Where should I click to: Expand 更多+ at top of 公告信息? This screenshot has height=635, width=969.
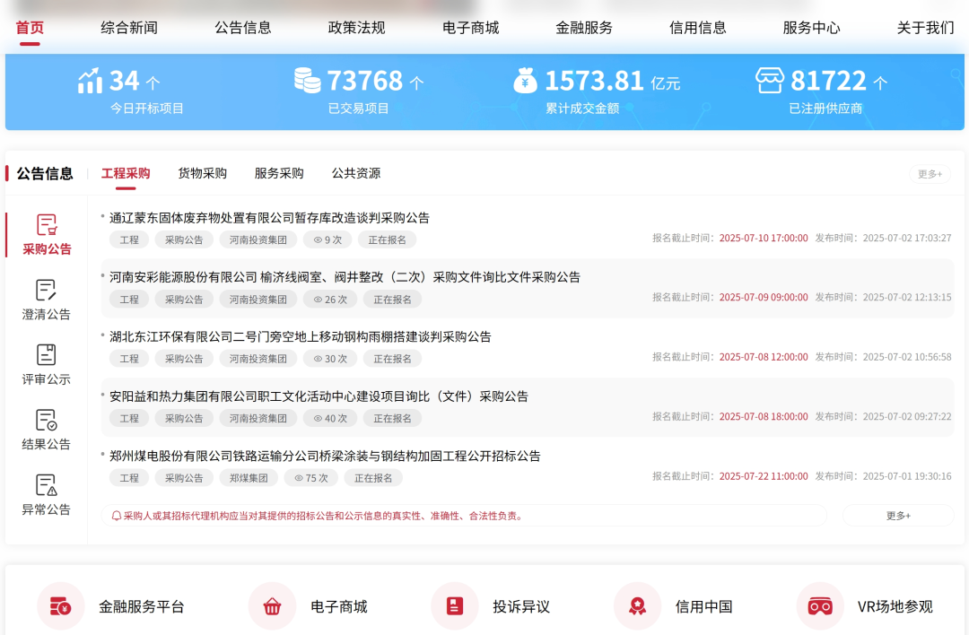tap(930, 174)
